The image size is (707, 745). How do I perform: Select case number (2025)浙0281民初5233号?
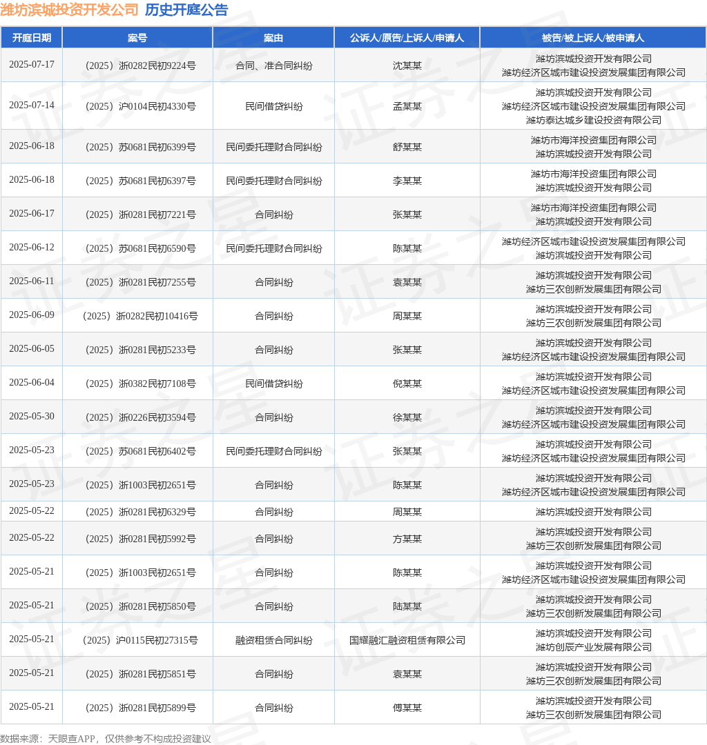(140, 350)
